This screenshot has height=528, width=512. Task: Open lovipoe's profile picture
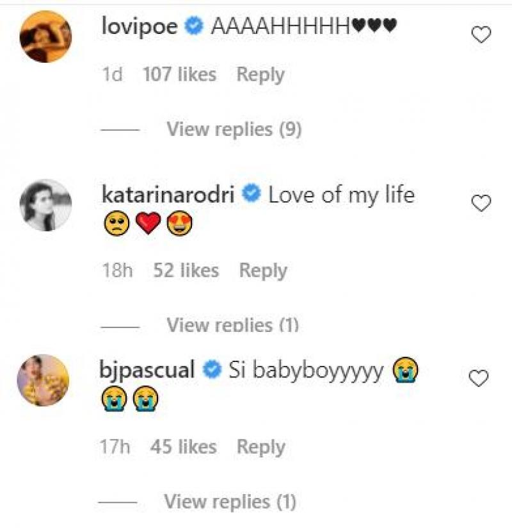(x=45, y=35)
